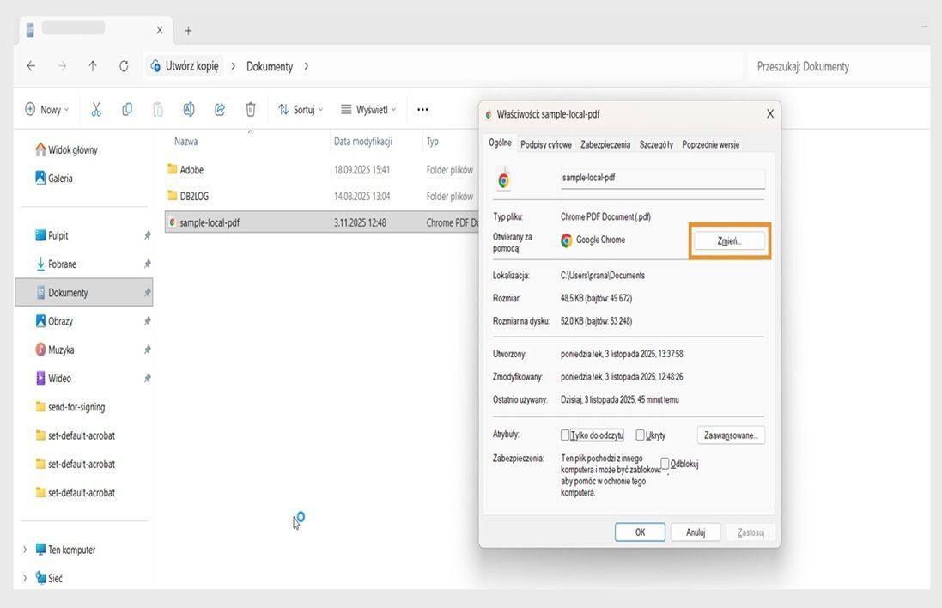The width and height of the screenshot is (942, 608).
Task: Open the Nowy dropdown menu
Action: 47,109
